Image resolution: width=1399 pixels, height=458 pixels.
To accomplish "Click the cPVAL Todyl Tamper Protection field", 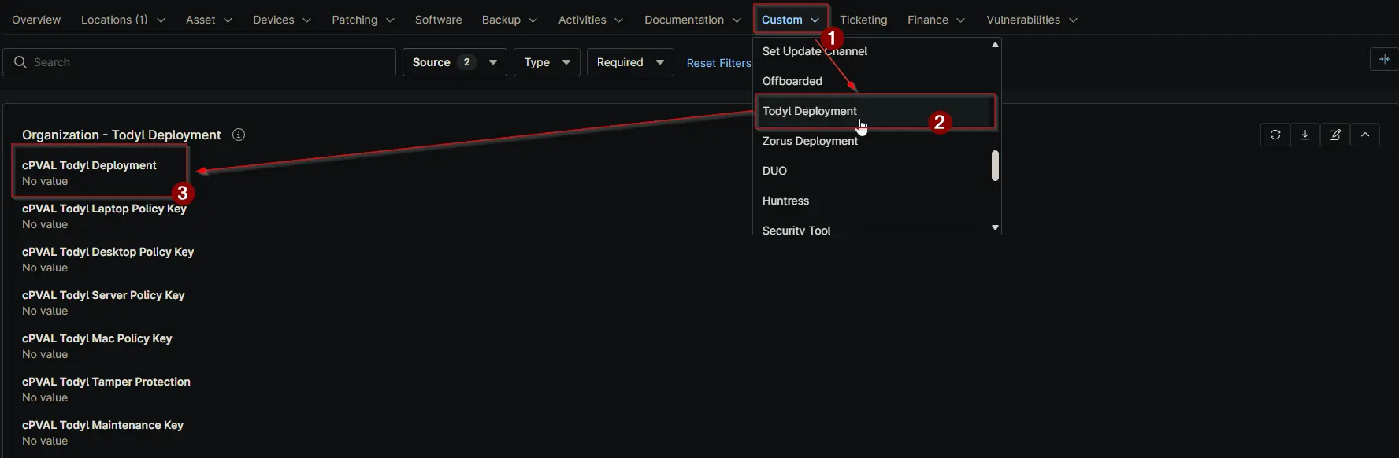I will coord(106,390).
